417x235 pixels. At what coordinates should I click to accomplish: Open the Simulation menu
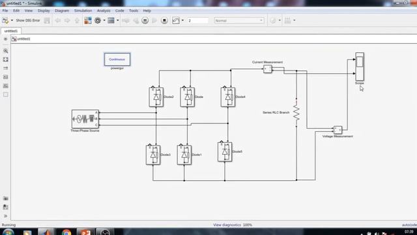click(x=83, y=10)
